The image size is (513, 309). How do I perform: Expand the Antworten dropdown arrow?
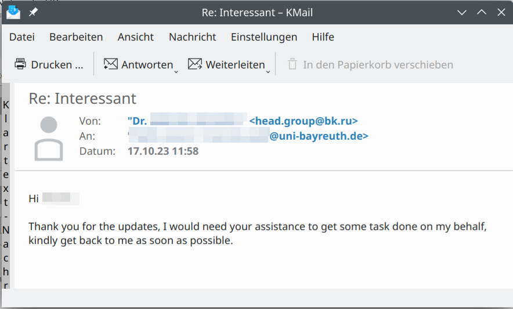click(x=176, y=71)
